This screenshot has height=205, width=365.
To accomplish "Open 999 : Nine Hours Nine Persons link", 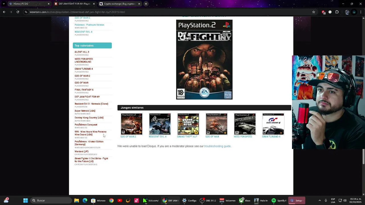I will tap(90, 133).
